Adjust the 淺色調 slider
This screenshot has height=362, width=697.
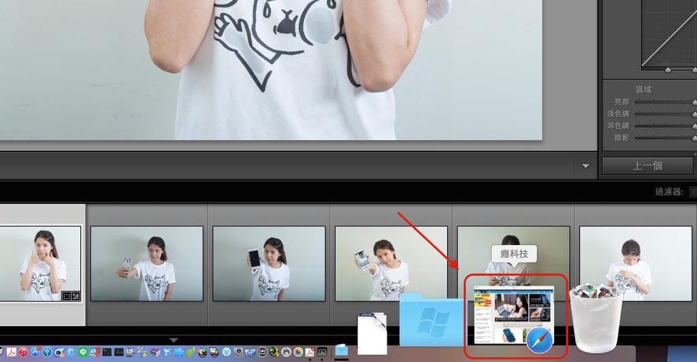pyautogui.click(x=666, y=114)
